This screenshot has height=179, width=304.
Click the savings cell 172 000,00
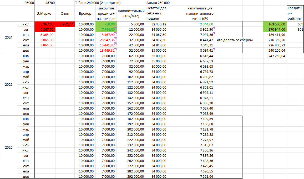[131, 114]
